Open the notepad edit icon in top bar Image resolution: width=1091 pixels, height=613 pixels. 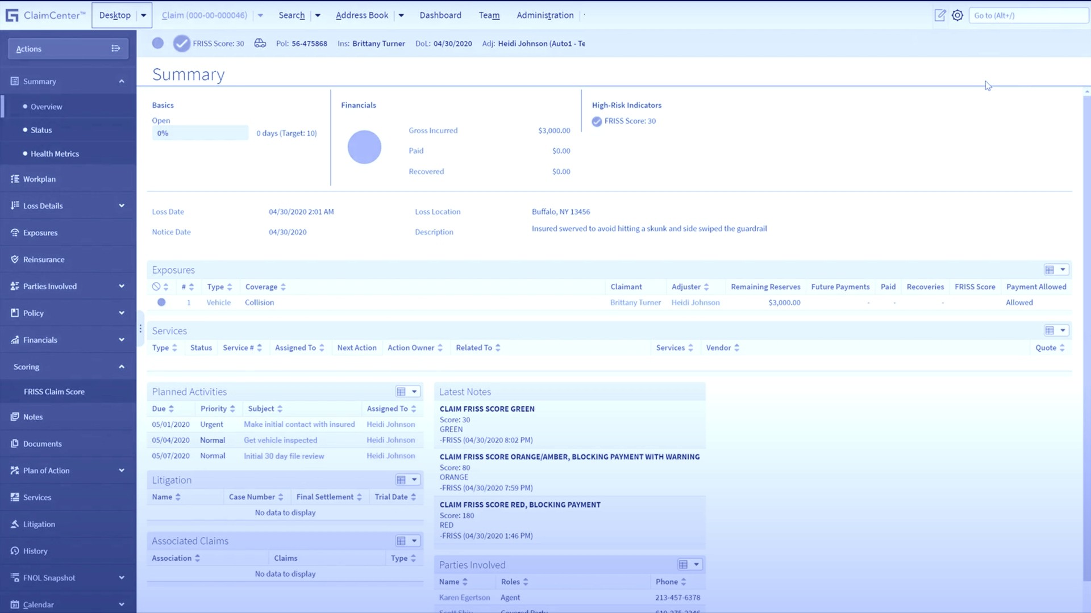click(x=940, y=15)
